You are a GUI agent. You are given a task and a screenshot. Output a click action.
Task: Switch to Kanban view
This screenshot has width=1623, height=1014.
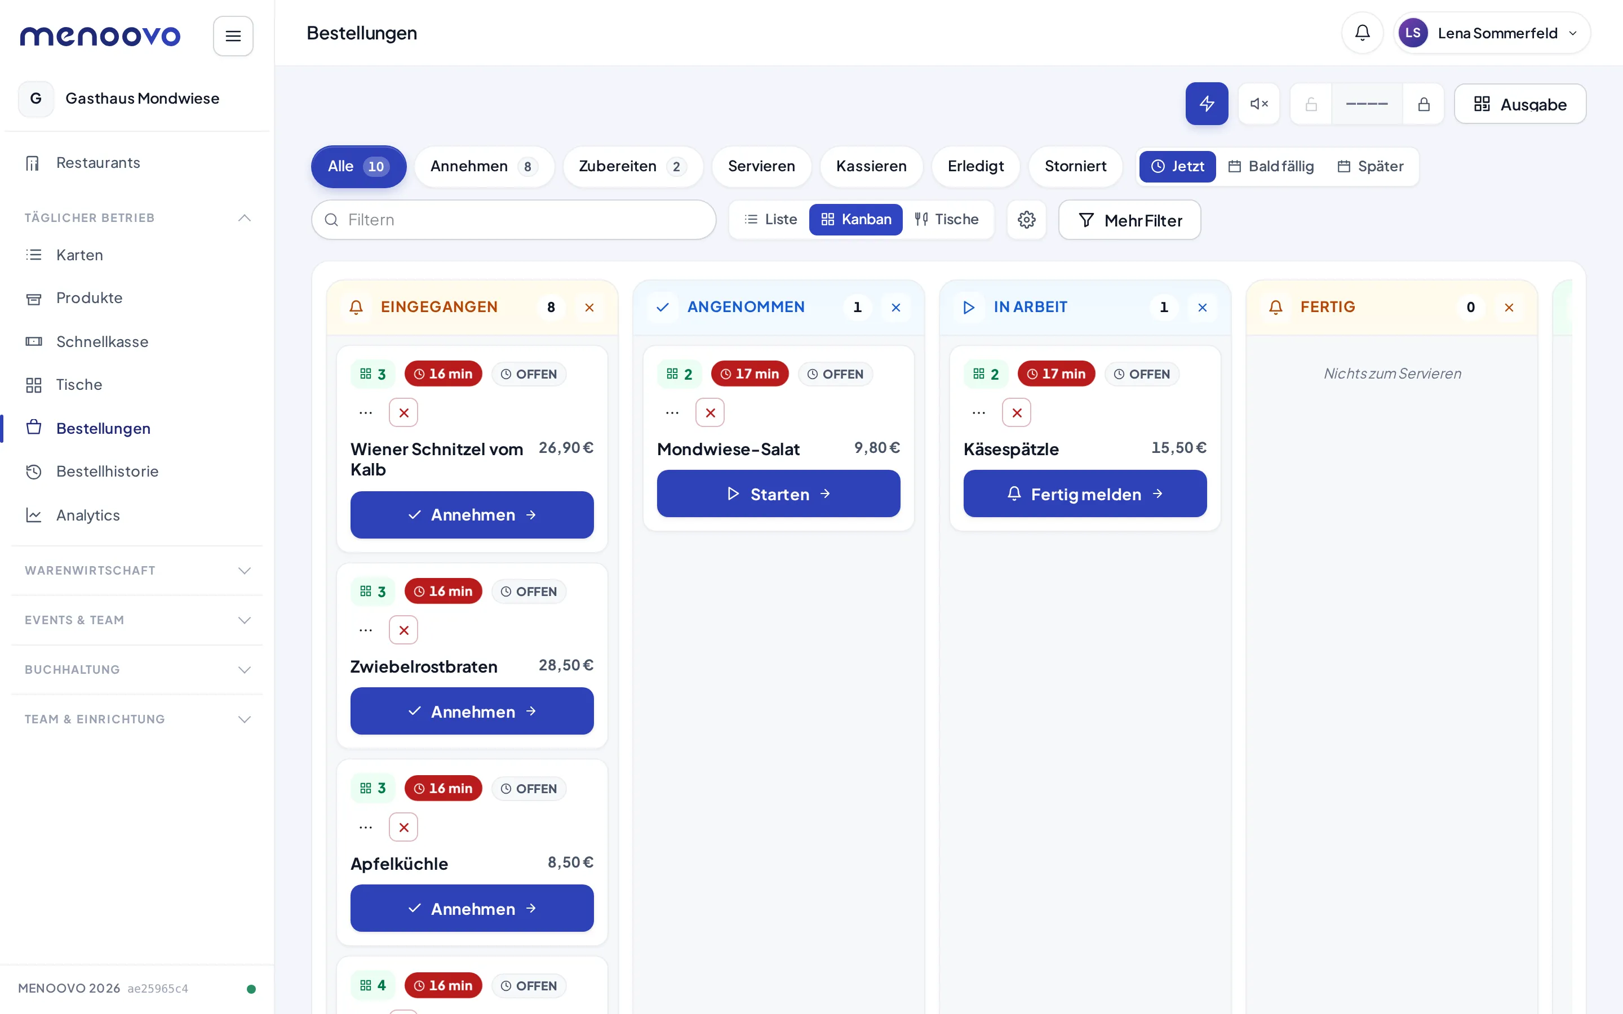pyautogui.click(x=855, y=219)
